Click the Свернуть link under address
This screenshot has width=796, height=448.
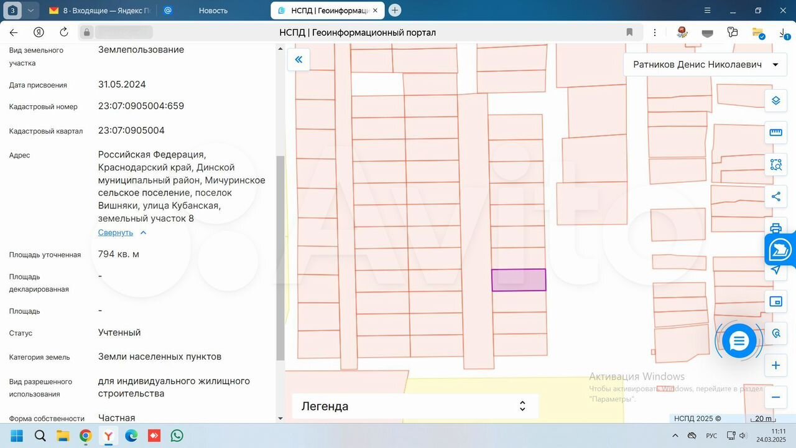[116, 233]
